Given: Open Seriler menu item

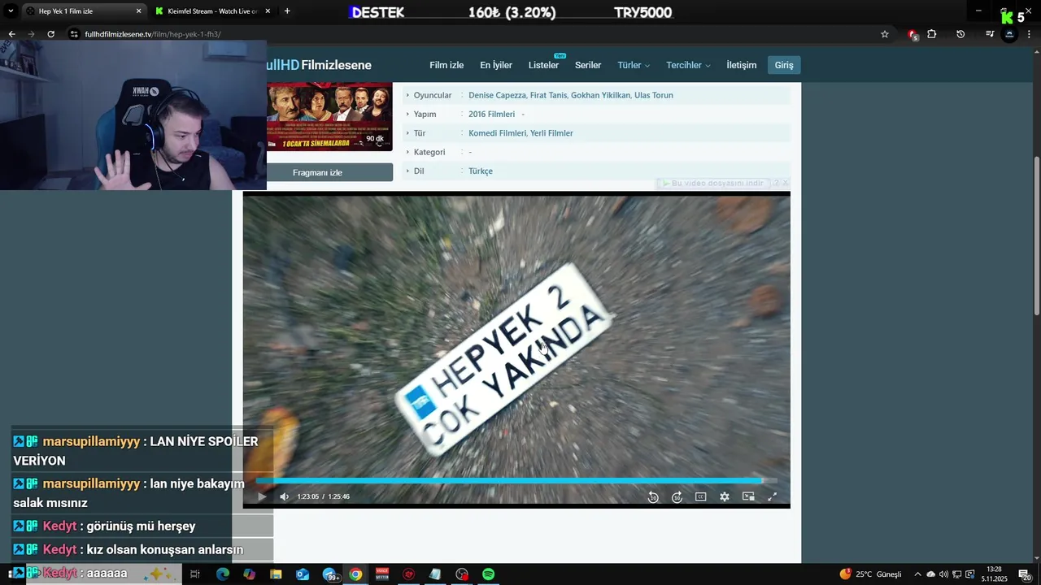Looking at the screenshot, I should (x=588, y=65).
